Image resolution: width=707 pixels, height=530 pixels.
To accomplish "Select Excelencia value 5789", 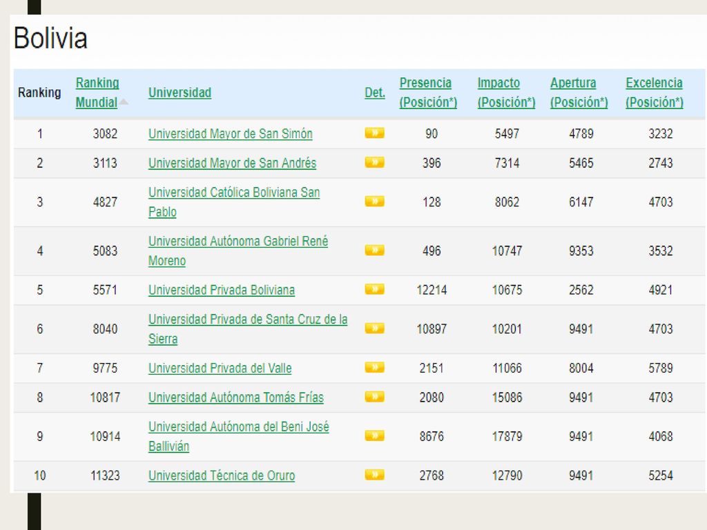I will (x=661, y=369).
